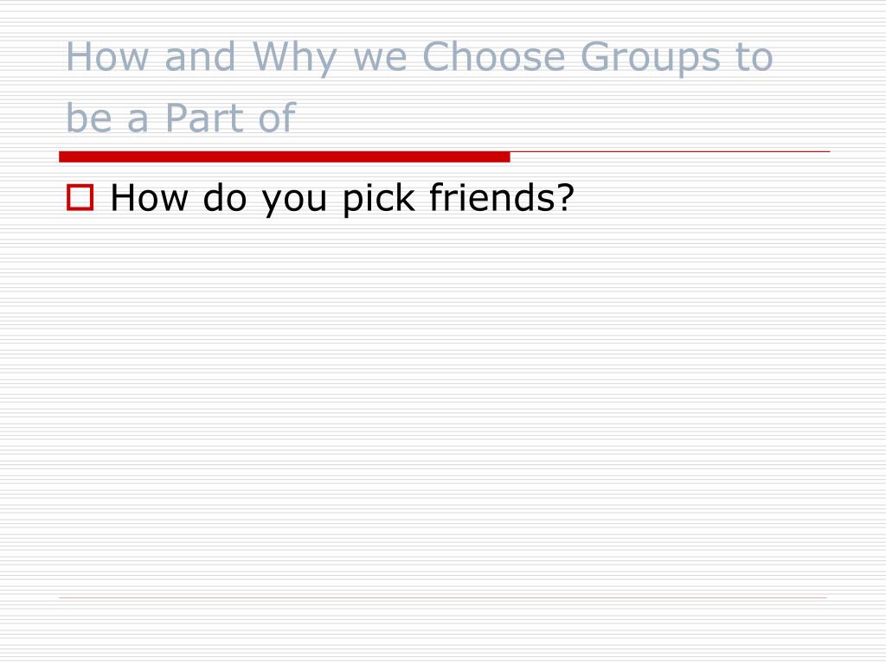The image size is (886, 664).
Task: Click the word "to" ending title's first line
Action: click(754, 58)
